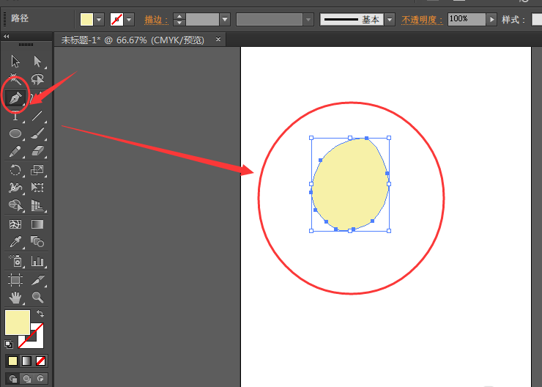
Task: Open the stroke color dropdown arrow in the control bar
Action: (130, 19)
